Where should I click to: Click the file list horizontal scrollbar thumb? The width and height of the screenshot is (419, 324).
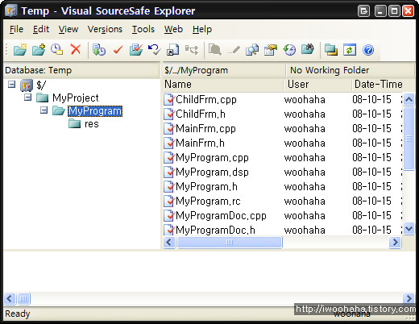coord(230,243)
